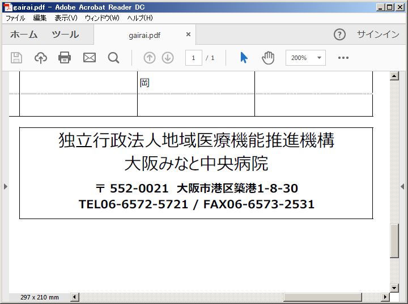Activate the hand pan tool

[268, 58]
